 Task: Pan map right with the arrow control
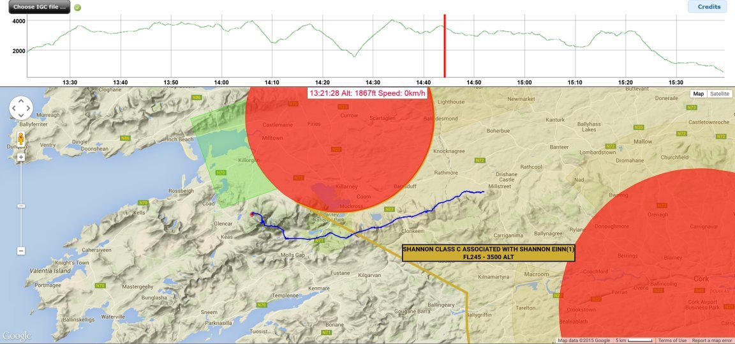coord(28,108)
